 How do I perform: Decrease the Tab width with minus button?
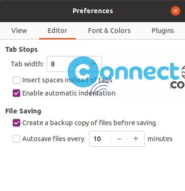(77, 64)
